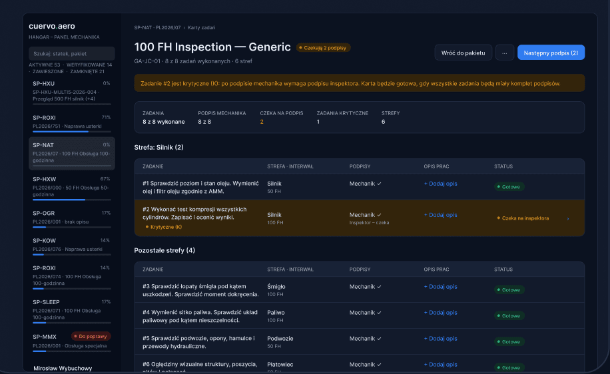The width and height of the screenshot is (610, 374).
Task: Focus the Szukaj: statek, pakiet search field
Action: click(71, 54)
